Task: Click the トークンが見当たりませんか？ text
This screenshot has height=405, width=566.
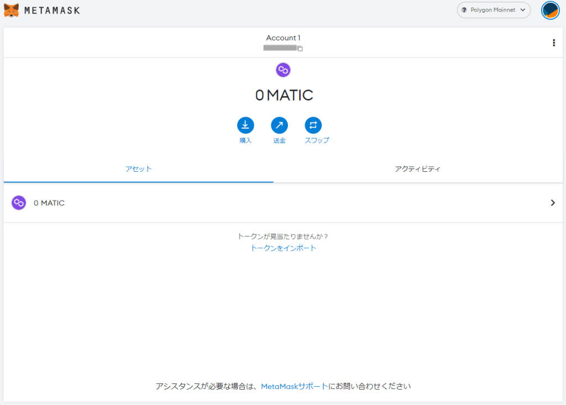Action: 283,236
